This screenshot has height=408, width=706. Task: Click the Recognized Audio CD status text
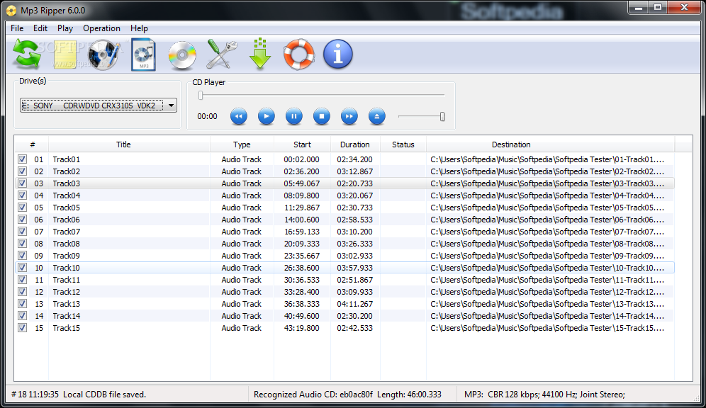pos(347,395)
